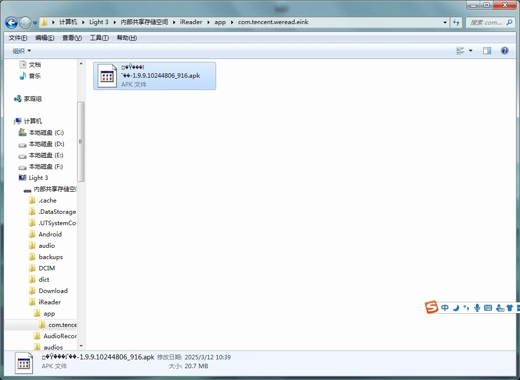Image resolution: width=520 pixels, height=380 pixels.
Task: Open the 帮助(H) menu
Action: tap(127, 38)
